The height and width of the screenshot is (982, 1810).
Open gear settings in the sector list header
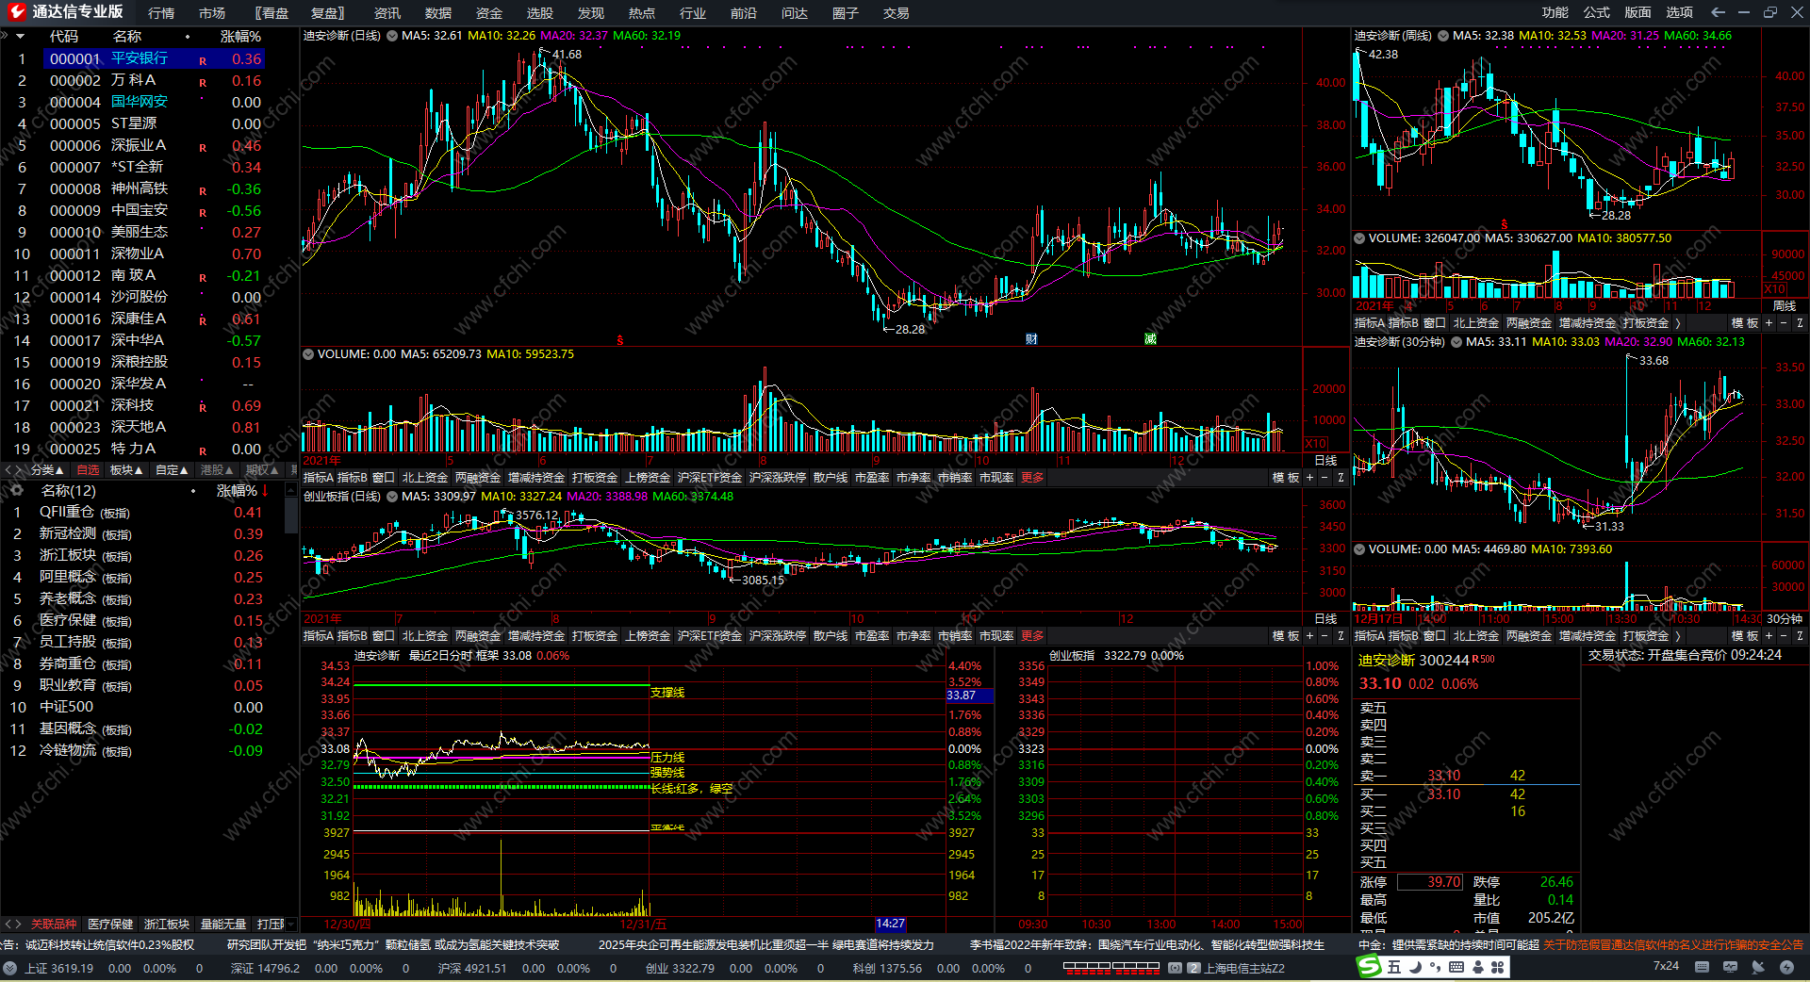(16, 490)
